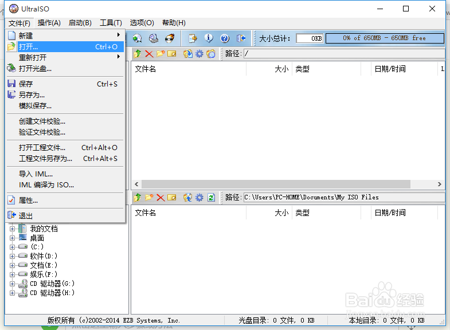Click the register notepad toolbar icon

193,38
